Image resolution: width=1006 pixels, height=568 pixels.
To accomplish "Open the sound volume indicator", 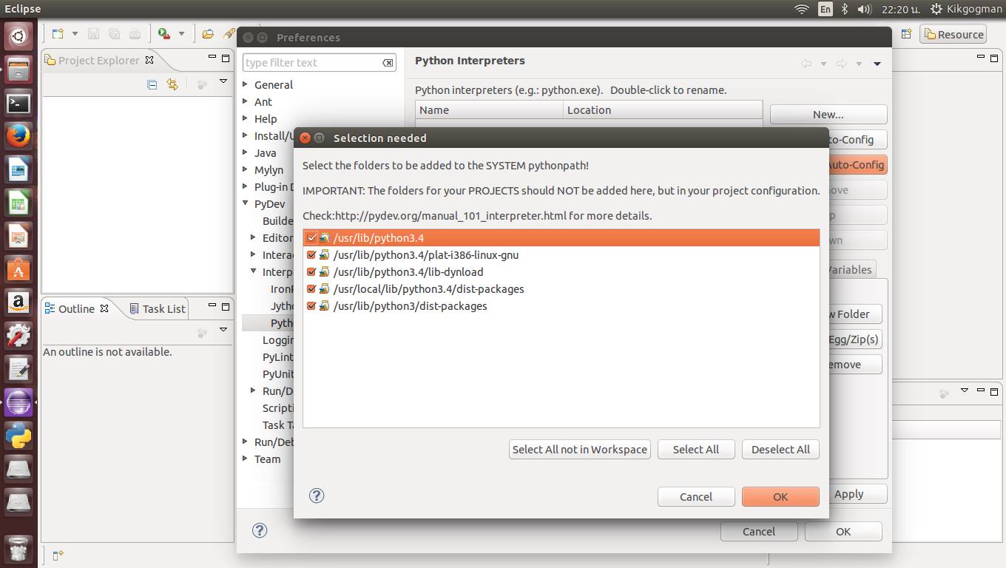I will (x=864, y=9).
